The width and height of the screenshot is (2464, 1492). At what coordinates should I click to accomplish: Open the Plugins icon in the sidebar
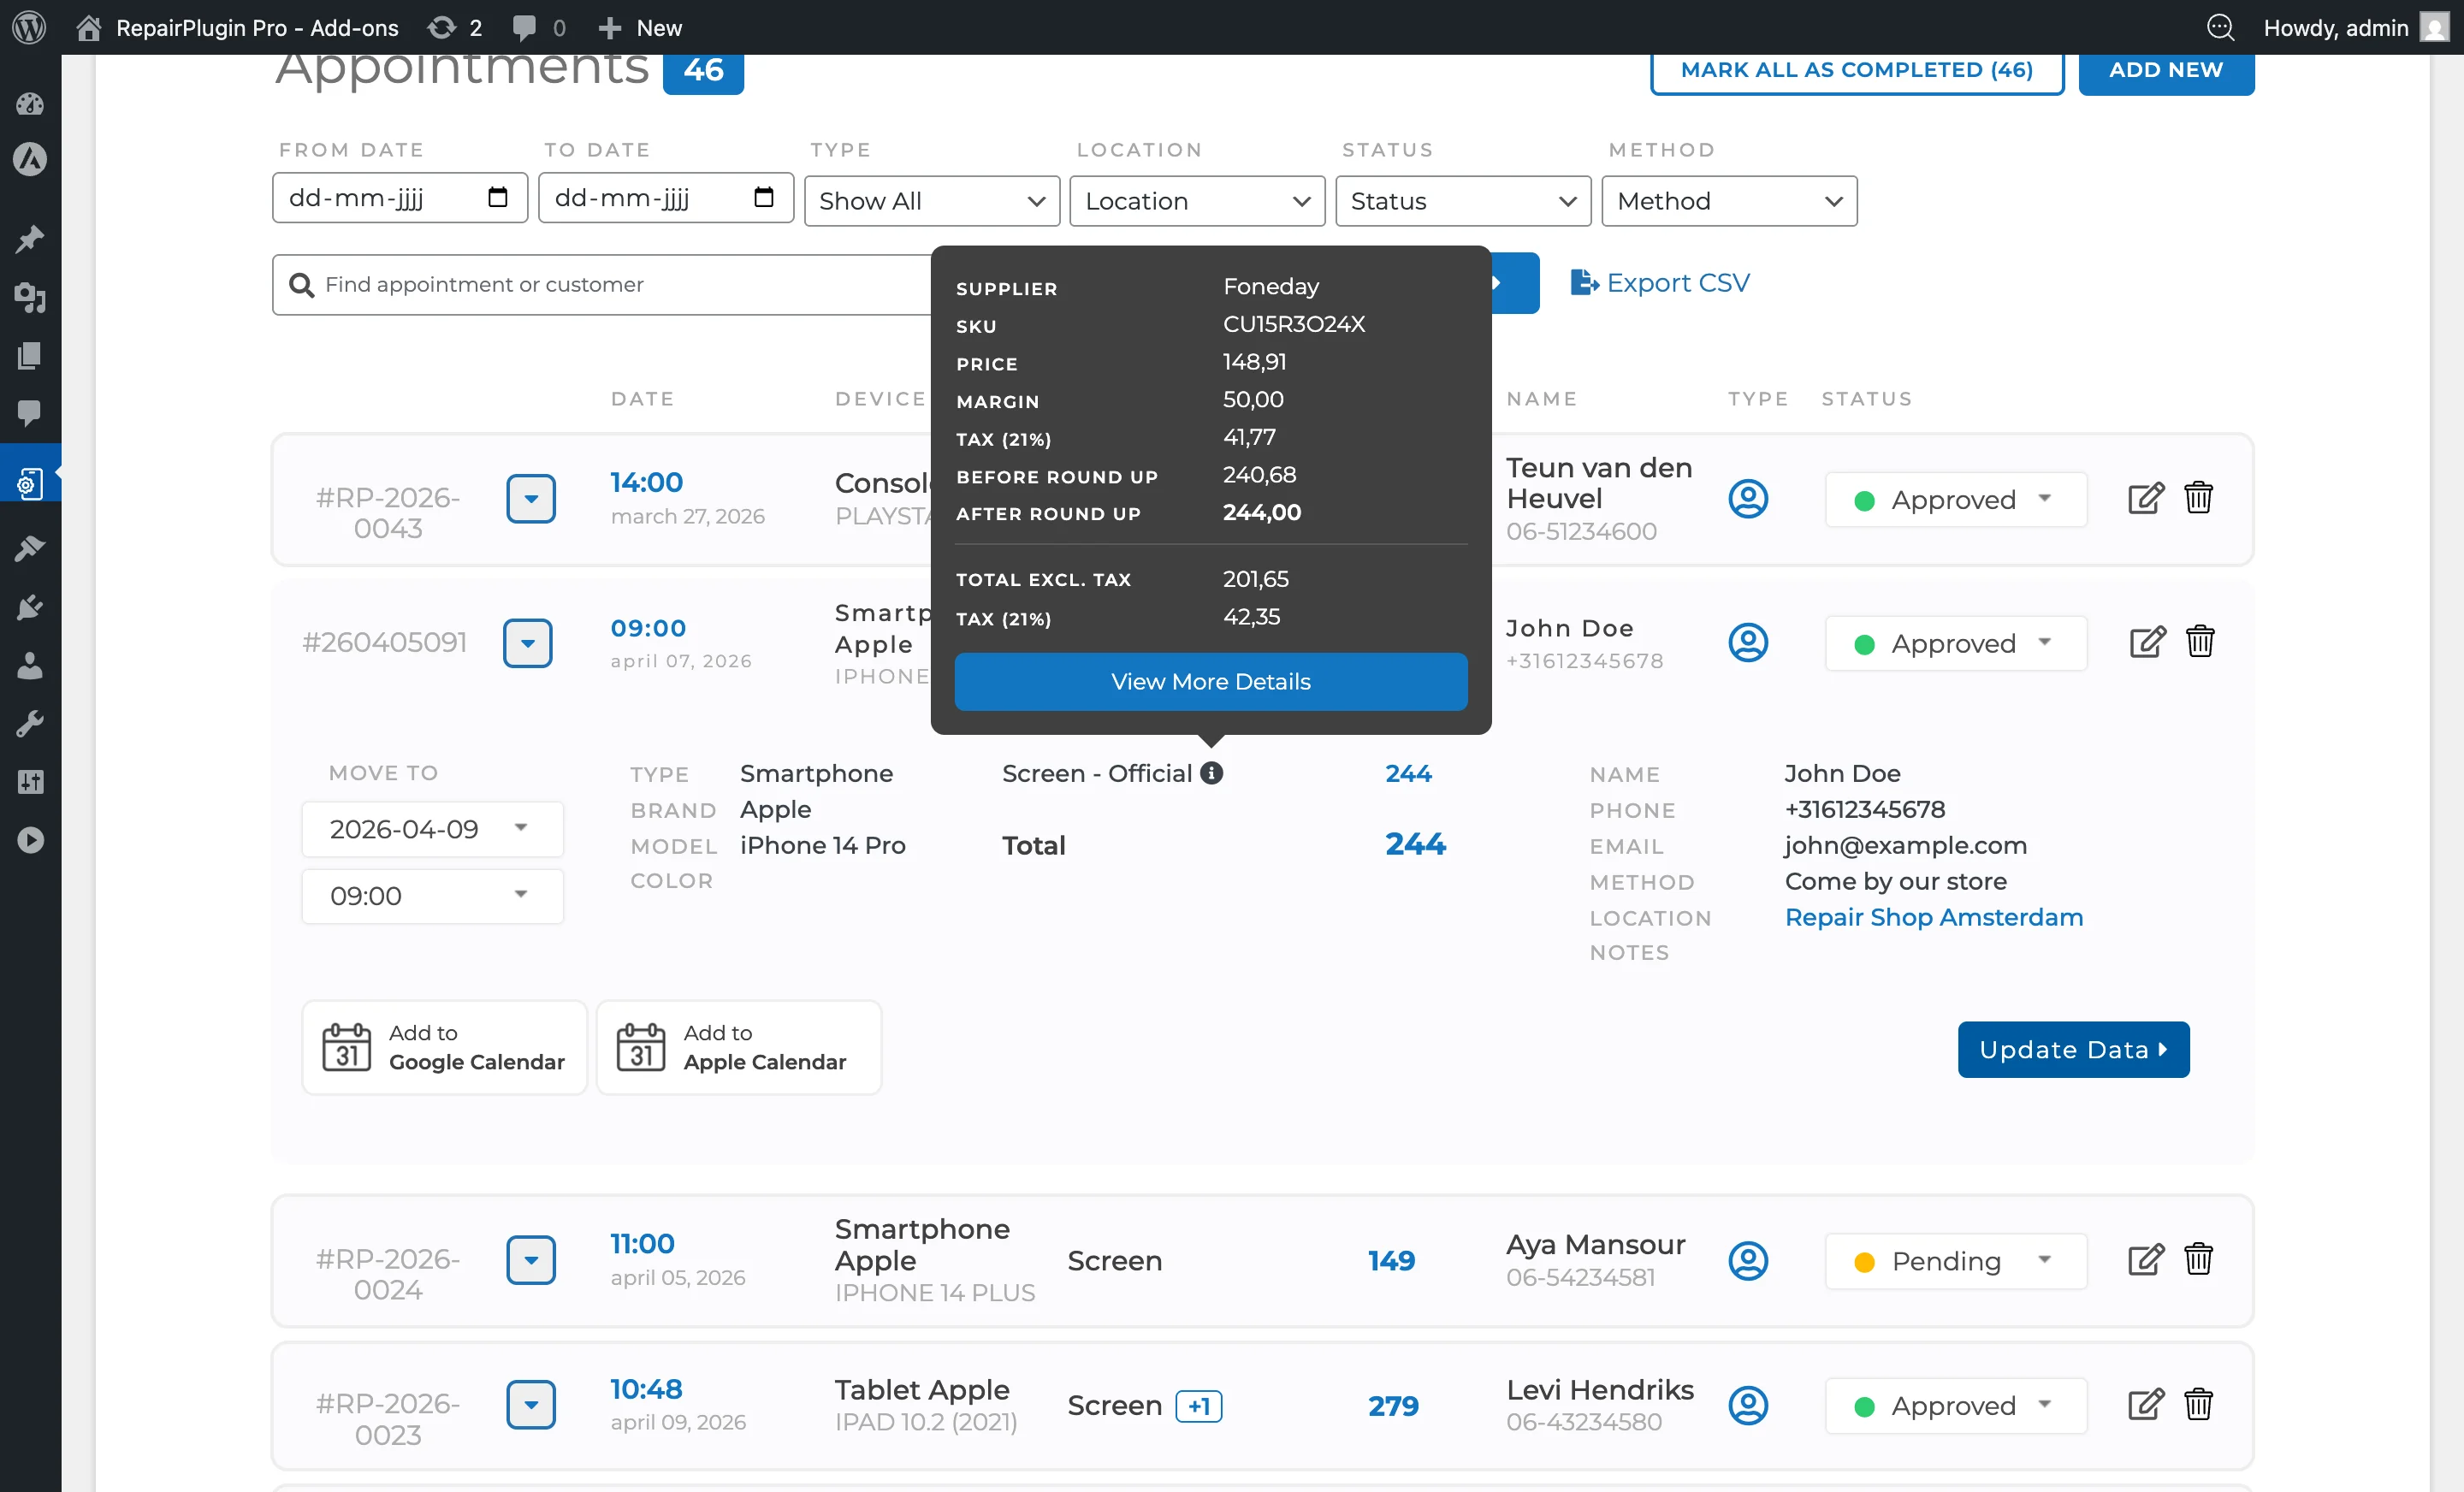30,607
